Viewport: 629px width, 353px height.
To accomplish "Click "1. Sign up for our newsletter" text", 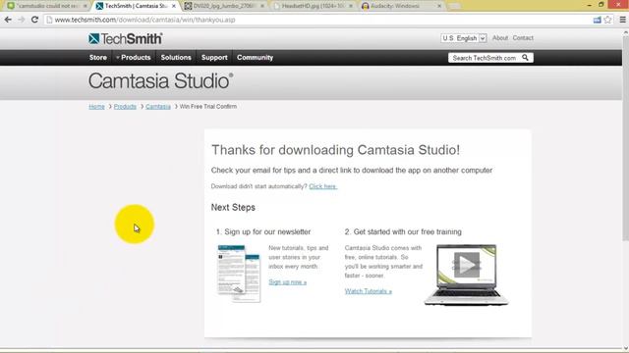I will click(263, 231).
